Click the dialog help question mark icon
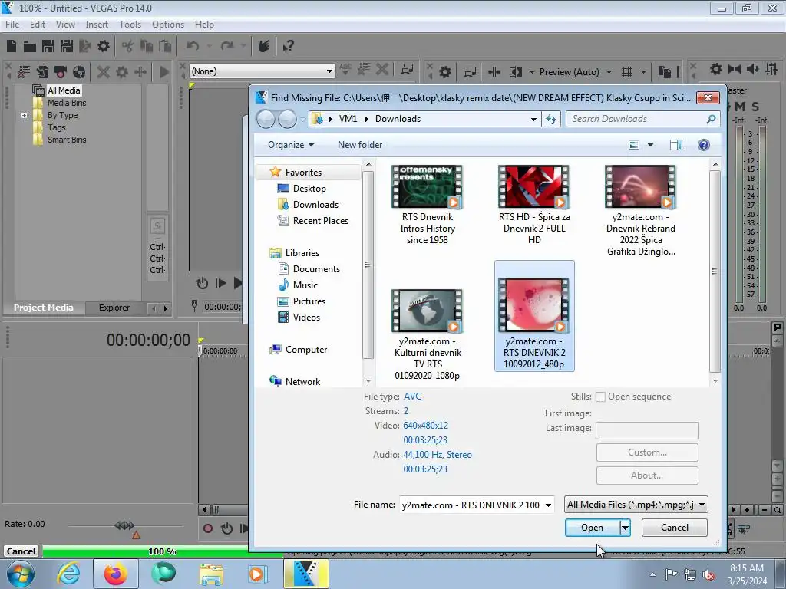This screenshot has height=589, width=786. (704, 145)
